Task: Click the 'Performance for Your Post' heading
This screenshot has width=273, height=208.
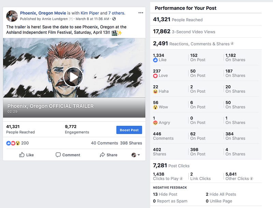Action: [x=186, y=8]
